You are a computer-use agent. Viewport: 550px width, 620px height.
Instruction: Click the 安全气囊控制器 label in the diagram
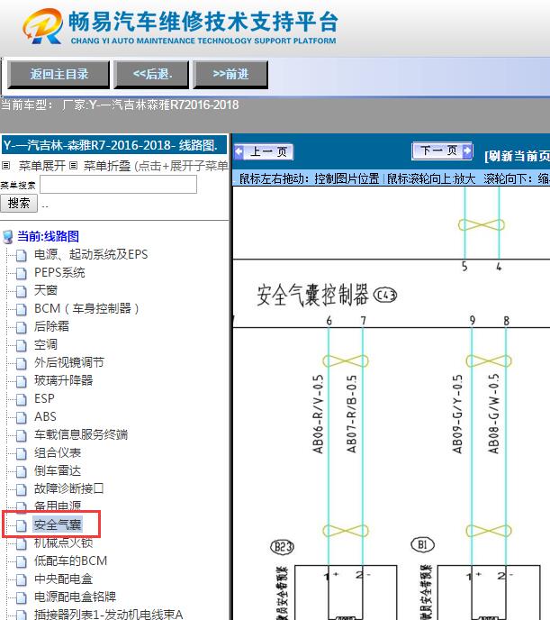[x=312, y=295]
